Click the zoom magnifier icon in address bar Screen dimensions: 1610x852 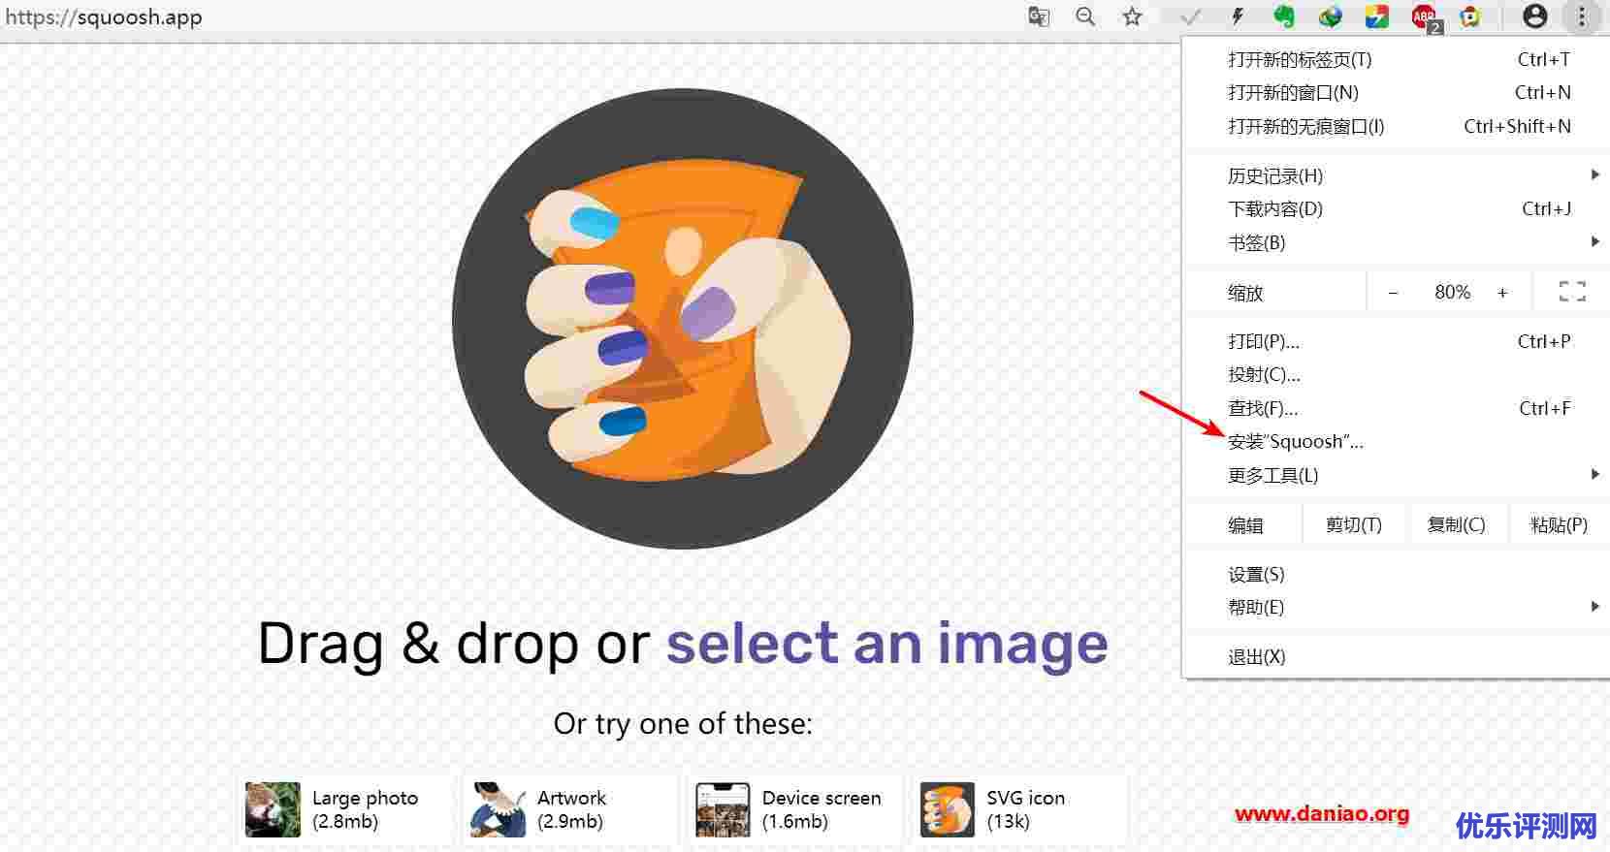[x=1085, y=16]
